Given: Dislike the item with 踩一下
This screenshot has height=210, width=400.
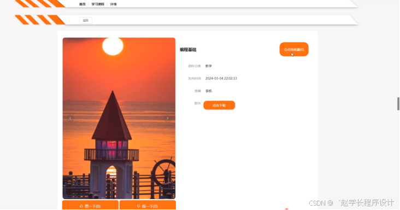Looking at the screenshot, I should (148, 206).
